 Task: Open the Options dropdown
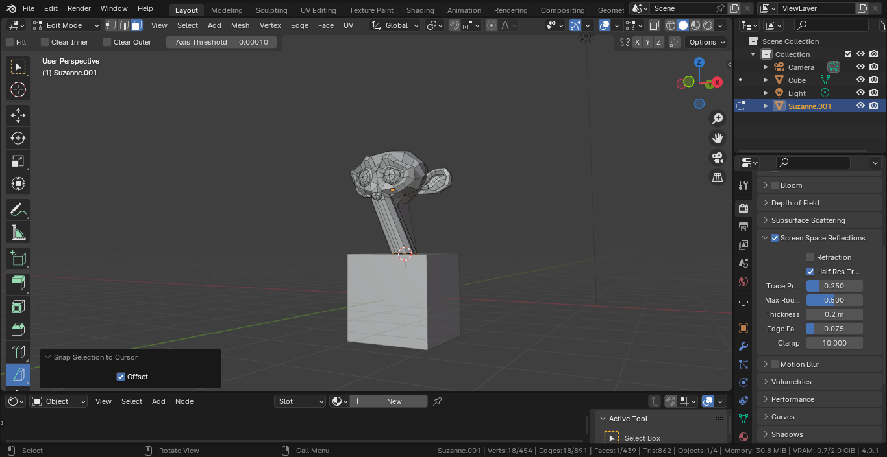click(707, 42)
